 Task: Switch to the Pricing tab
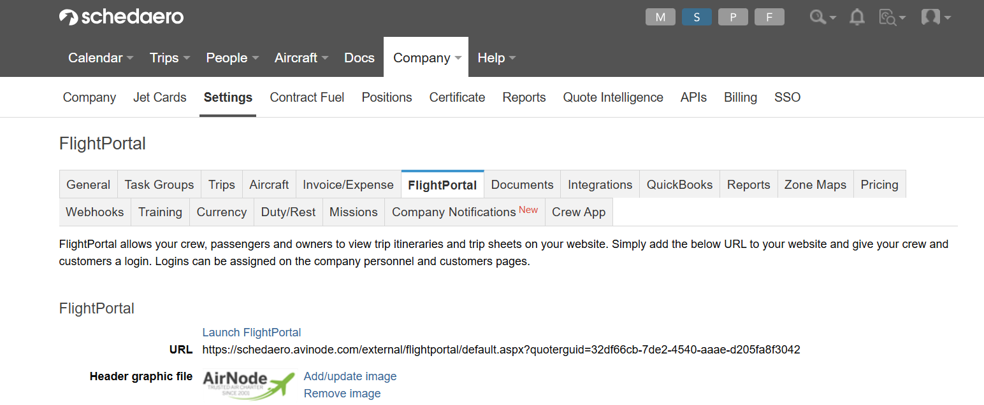pos(879,184)
